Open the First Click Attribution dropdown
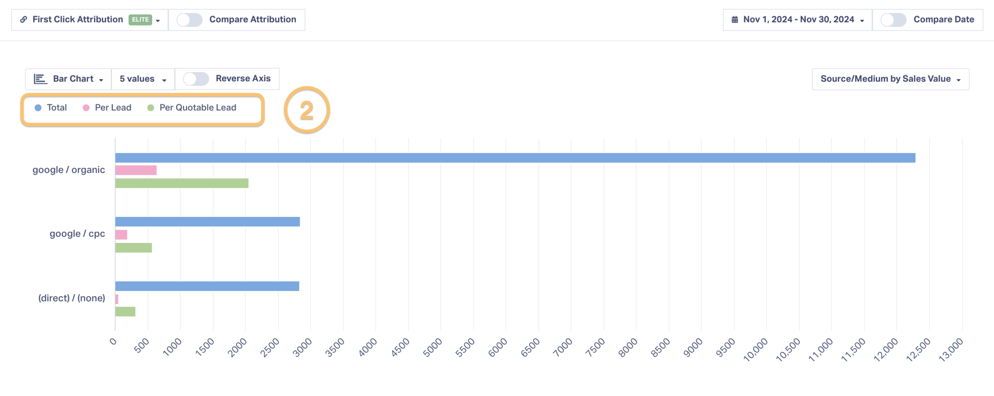The image size is (994, 396). click(x=90, y=20)
